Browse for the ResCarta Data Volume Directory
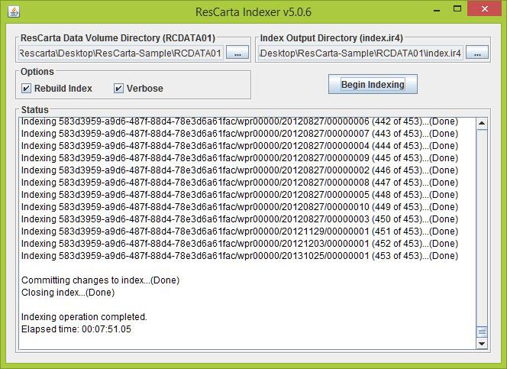The height and width of the screenshot is (369, 507). [x=237, y=53]
